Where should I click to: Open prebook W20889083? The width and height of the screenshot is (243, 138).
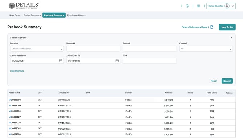point(15,134)
